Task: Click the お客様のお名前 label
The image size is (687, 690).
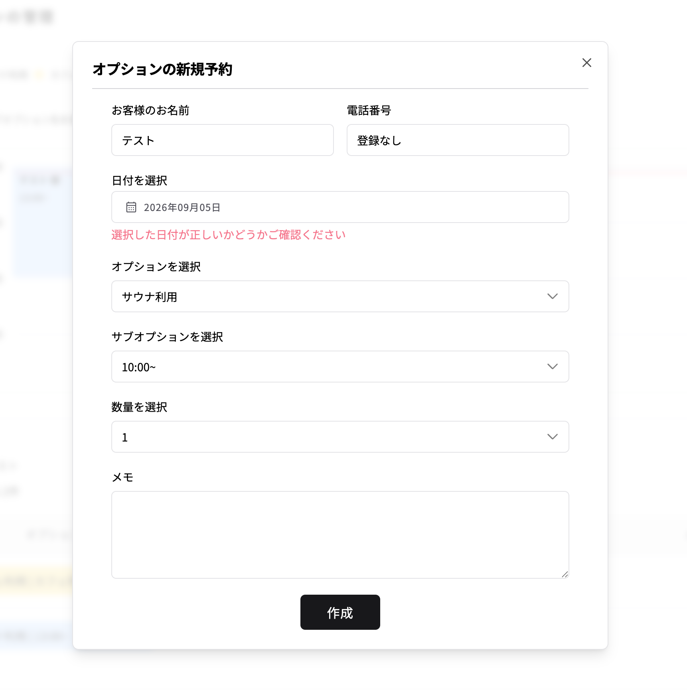Action: tap(150, 110)
